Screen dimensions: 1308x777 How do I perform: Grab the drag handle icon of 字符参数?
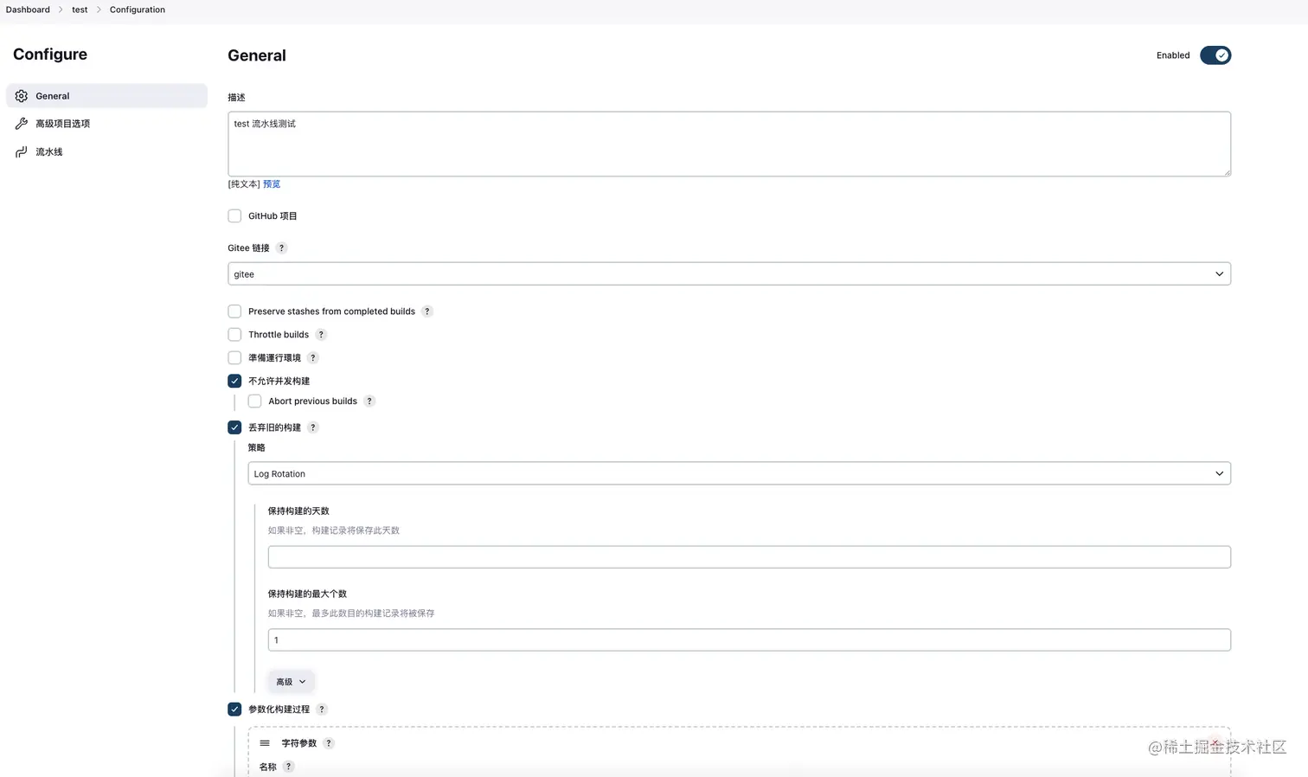coord(265,743)
